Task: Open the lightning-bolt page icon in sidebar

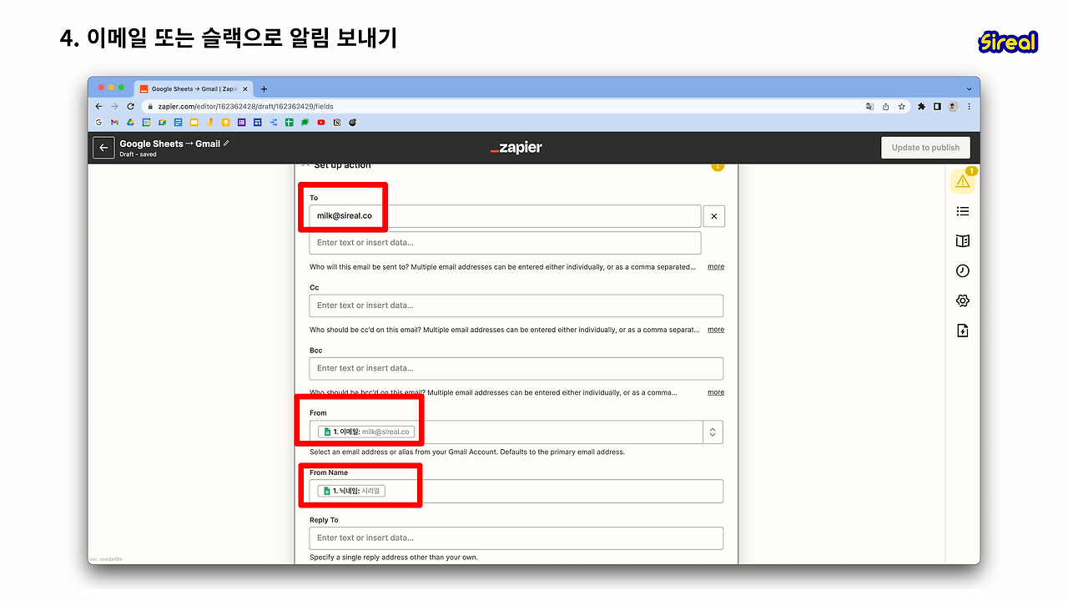Action: 963,331
